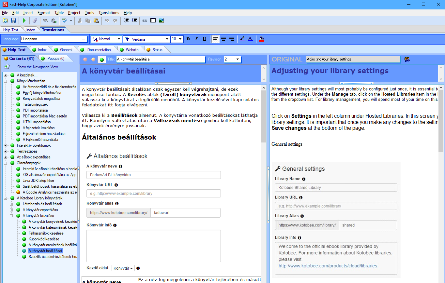Set the red translation status light

click(x=85, y=60)
